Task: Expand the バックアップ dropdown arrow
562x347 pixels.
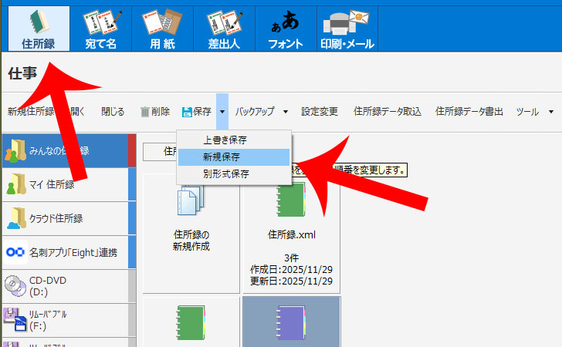Action: coord(285,112)
